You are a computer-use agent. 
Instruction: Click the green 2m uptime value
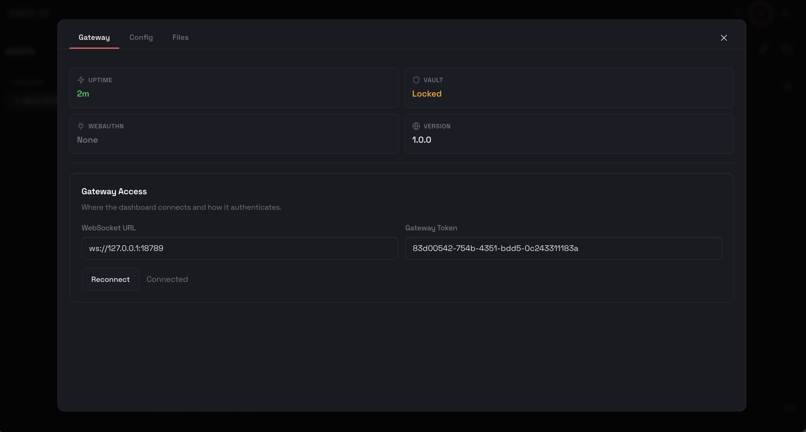83,94
